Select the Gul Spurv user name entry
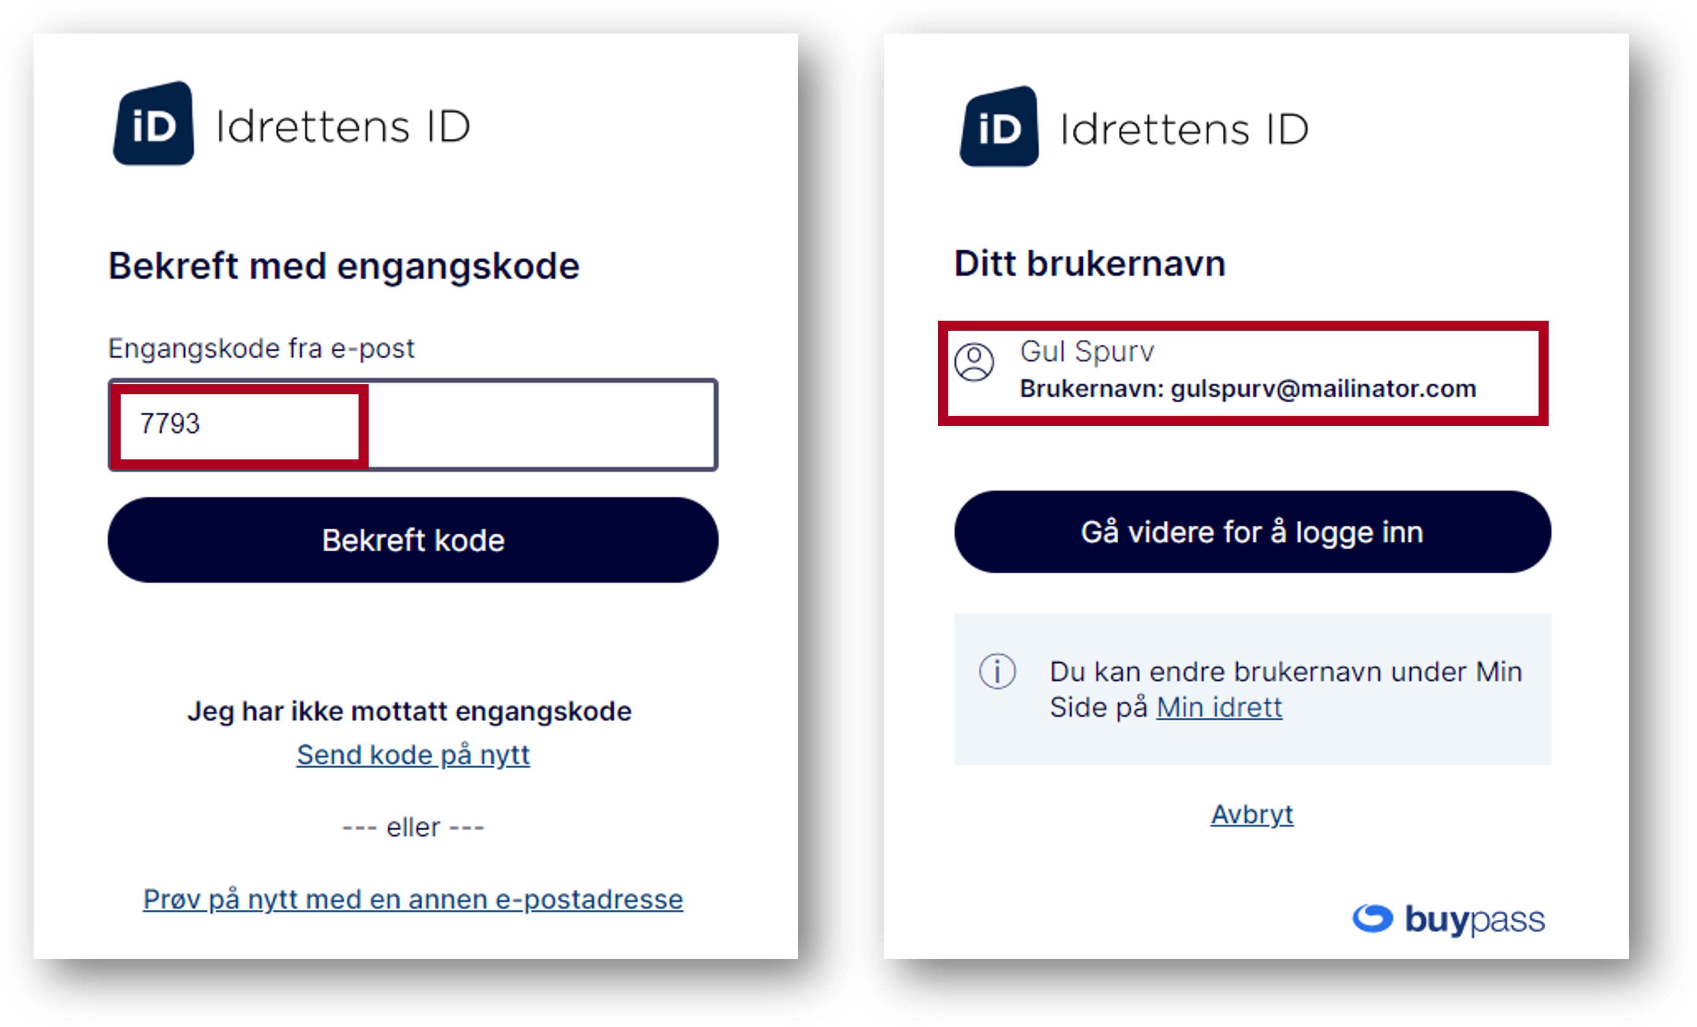 (1087, 352)
